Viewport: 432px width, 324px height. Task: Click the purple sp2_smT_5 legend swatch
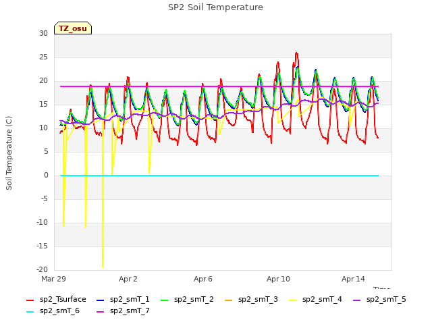coord(357,300)
